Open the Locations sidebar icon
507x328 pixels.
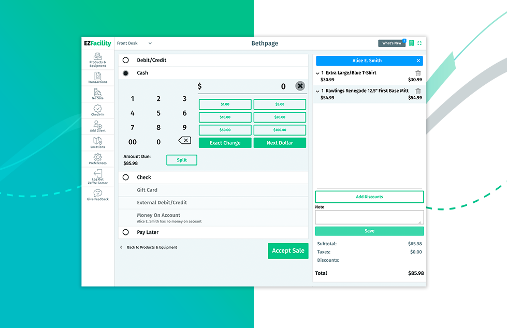click(x=97, y=142)
